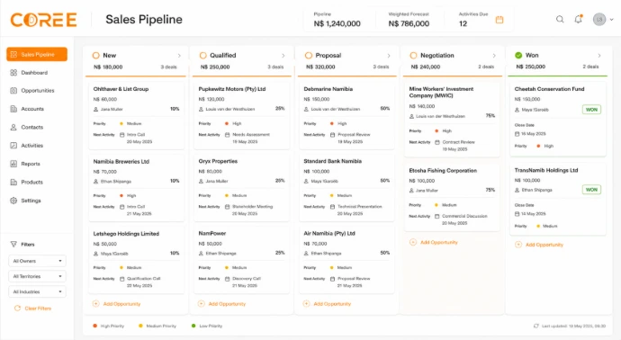The height and width of the screenshot is (340, 621).
Task: Click the owner icon on NamPower card
Action: pos(201,253)
